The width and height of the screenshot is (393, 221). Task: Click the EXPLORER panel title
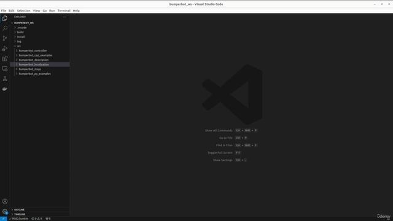(20, 17)
